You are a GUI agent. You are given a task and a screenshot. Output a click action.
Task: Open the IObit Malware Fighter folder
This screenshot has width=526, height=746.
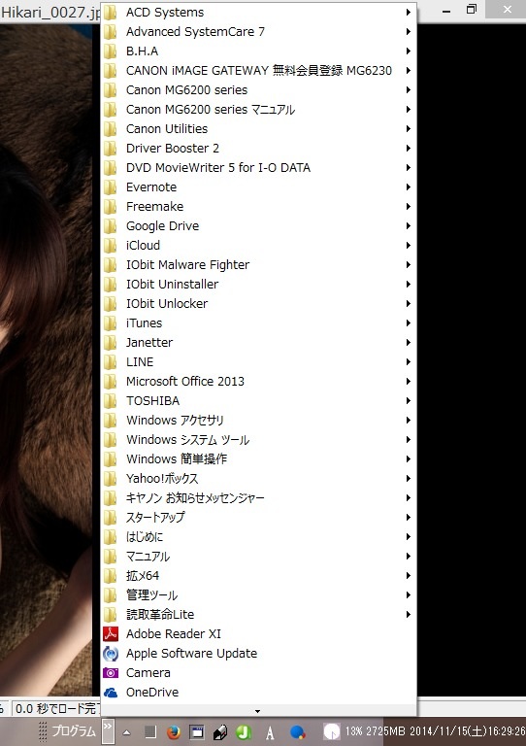click(x=259, y=264)
